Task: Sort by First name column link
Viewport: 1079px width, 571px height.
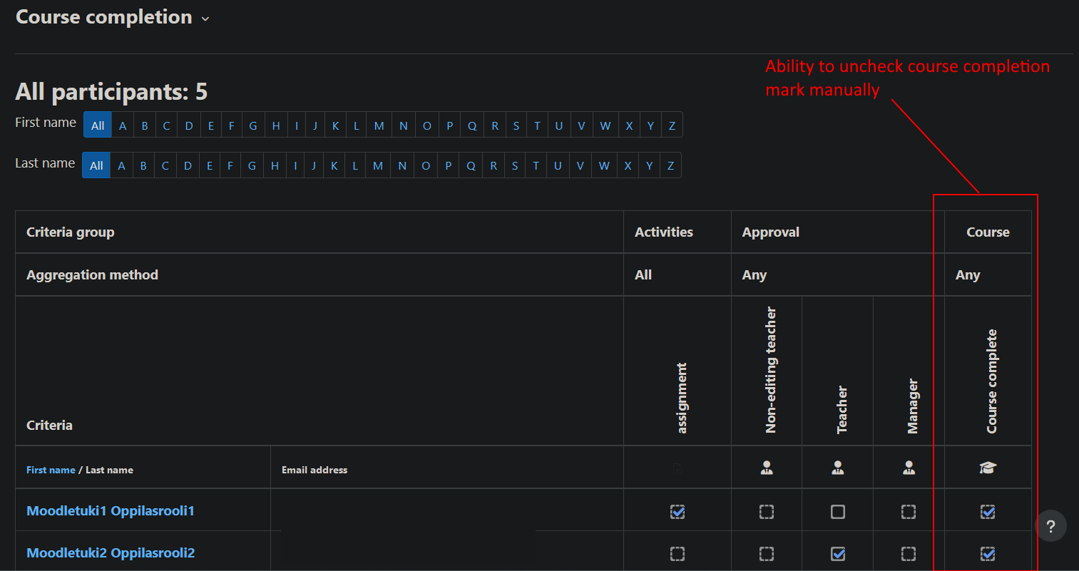Action: (x=51, y=470)
